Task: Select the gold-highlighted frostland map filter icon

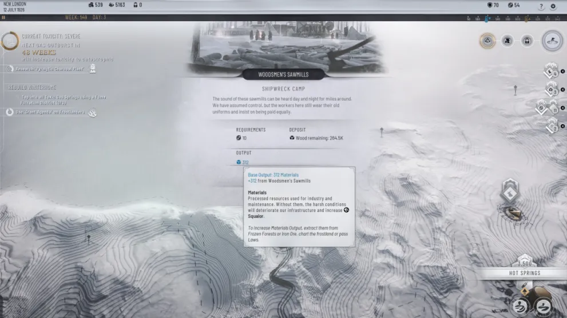Action: (487, 41)
